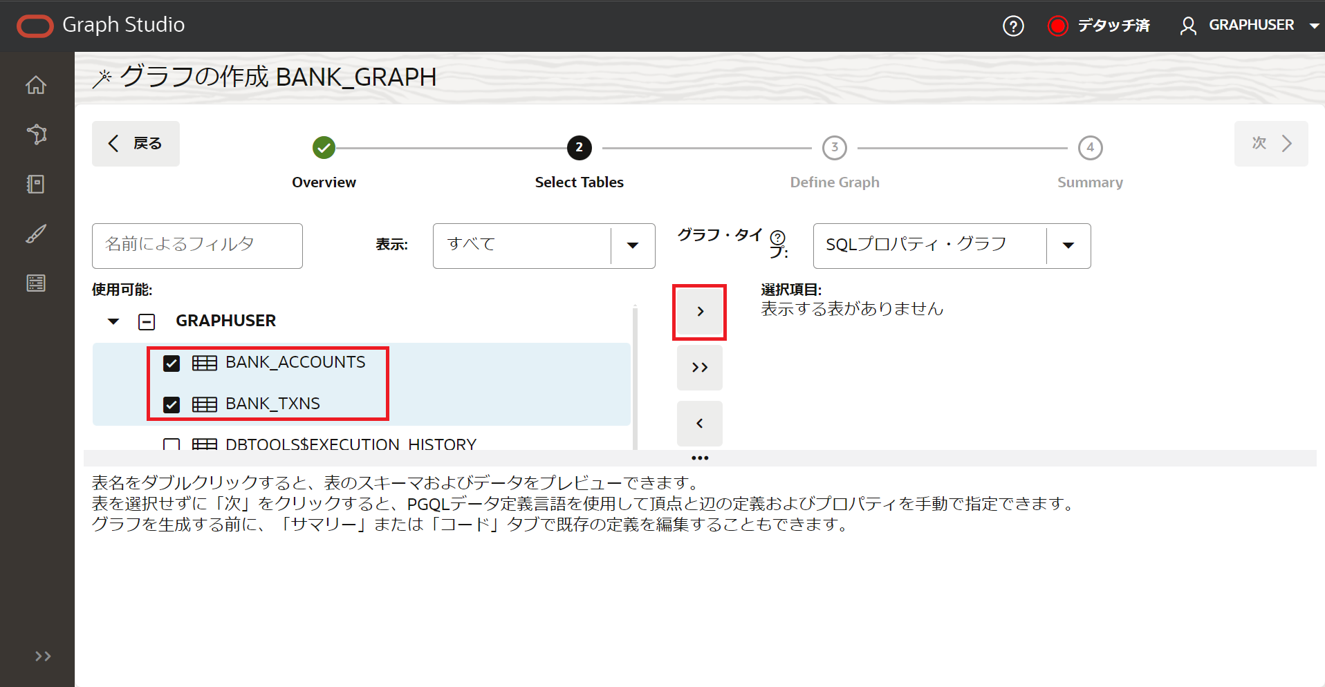Click the name filter input field
Image resolution: width=1325 pixels, height=687 pixels.
(x=197, y=245)
